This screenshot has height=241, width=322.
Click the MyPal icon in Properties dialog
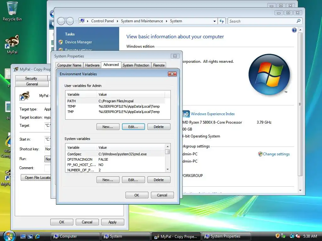pyautogui.click(x=25, y=96)
